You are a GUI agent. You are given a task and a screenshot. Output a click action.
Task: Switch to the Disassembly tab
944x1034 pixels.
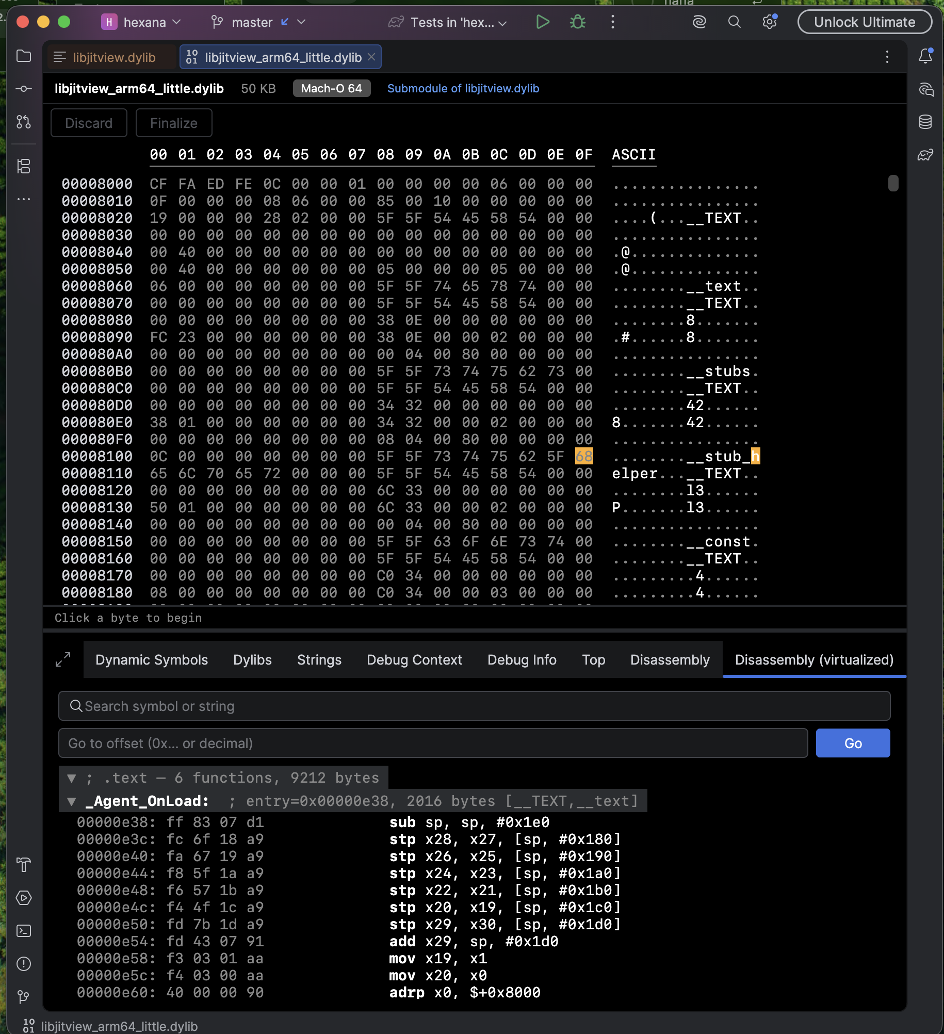coord(670,660)
